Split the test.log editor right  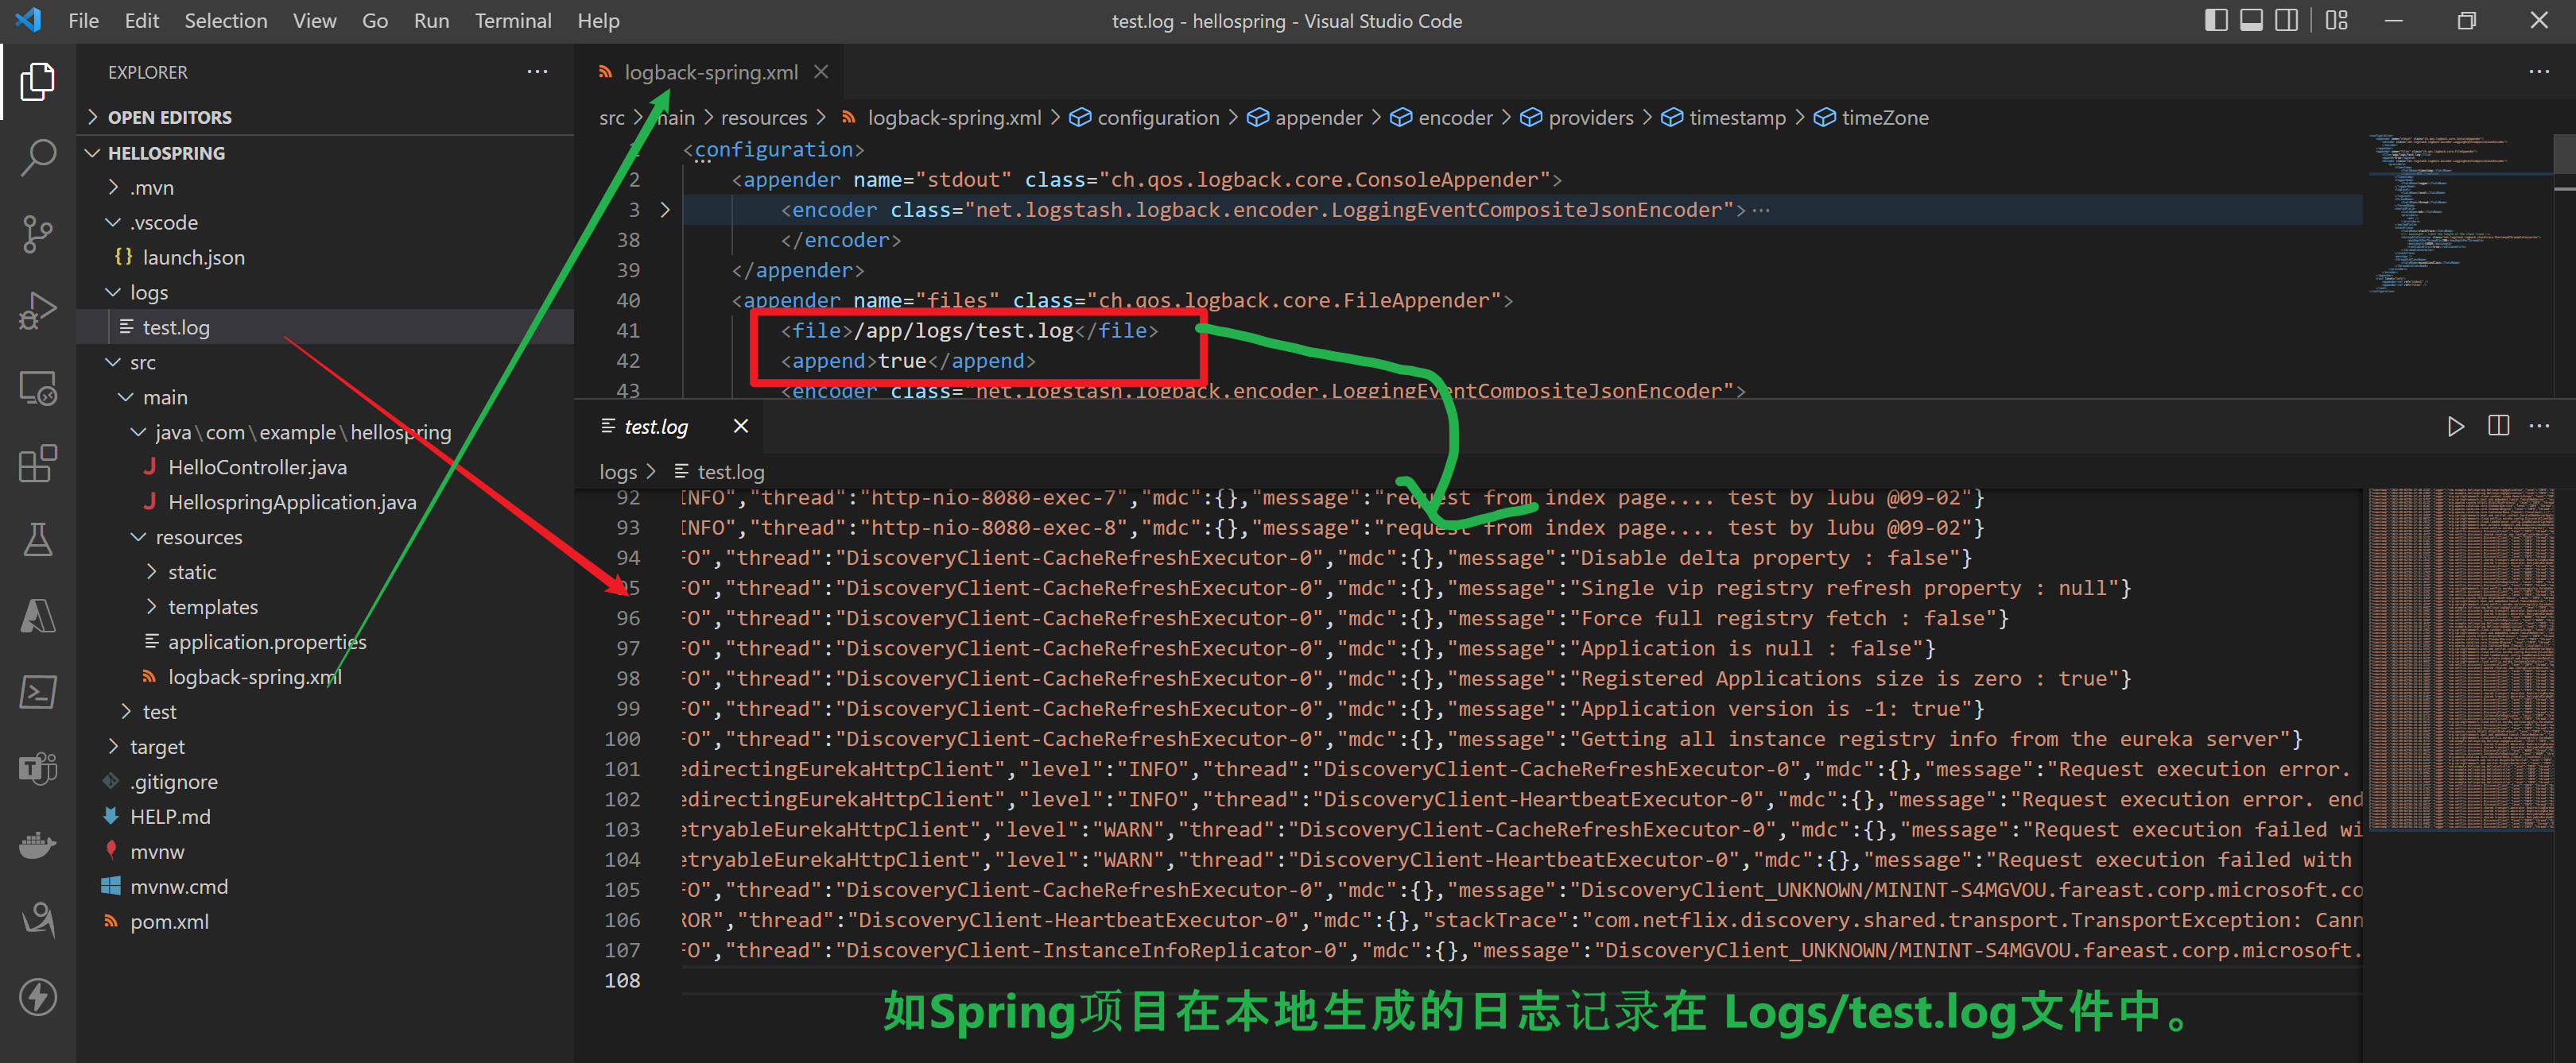[2497, 427]
